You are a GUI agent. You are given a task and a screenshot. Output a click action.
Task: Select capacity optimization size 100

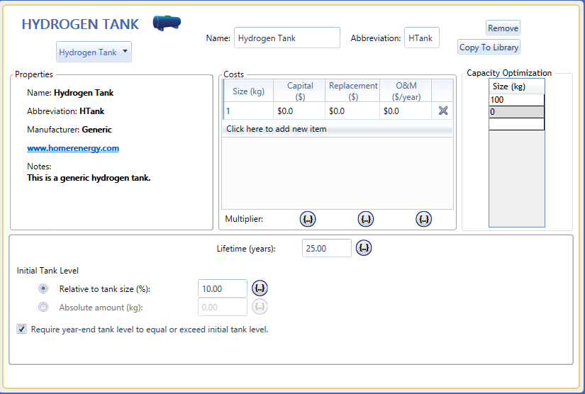pyautogui.click(x=517, y=100)
